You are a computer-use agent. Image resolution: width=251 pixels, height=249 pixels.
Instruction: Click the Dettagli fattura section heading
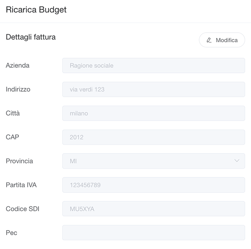(x=31, y=37)
